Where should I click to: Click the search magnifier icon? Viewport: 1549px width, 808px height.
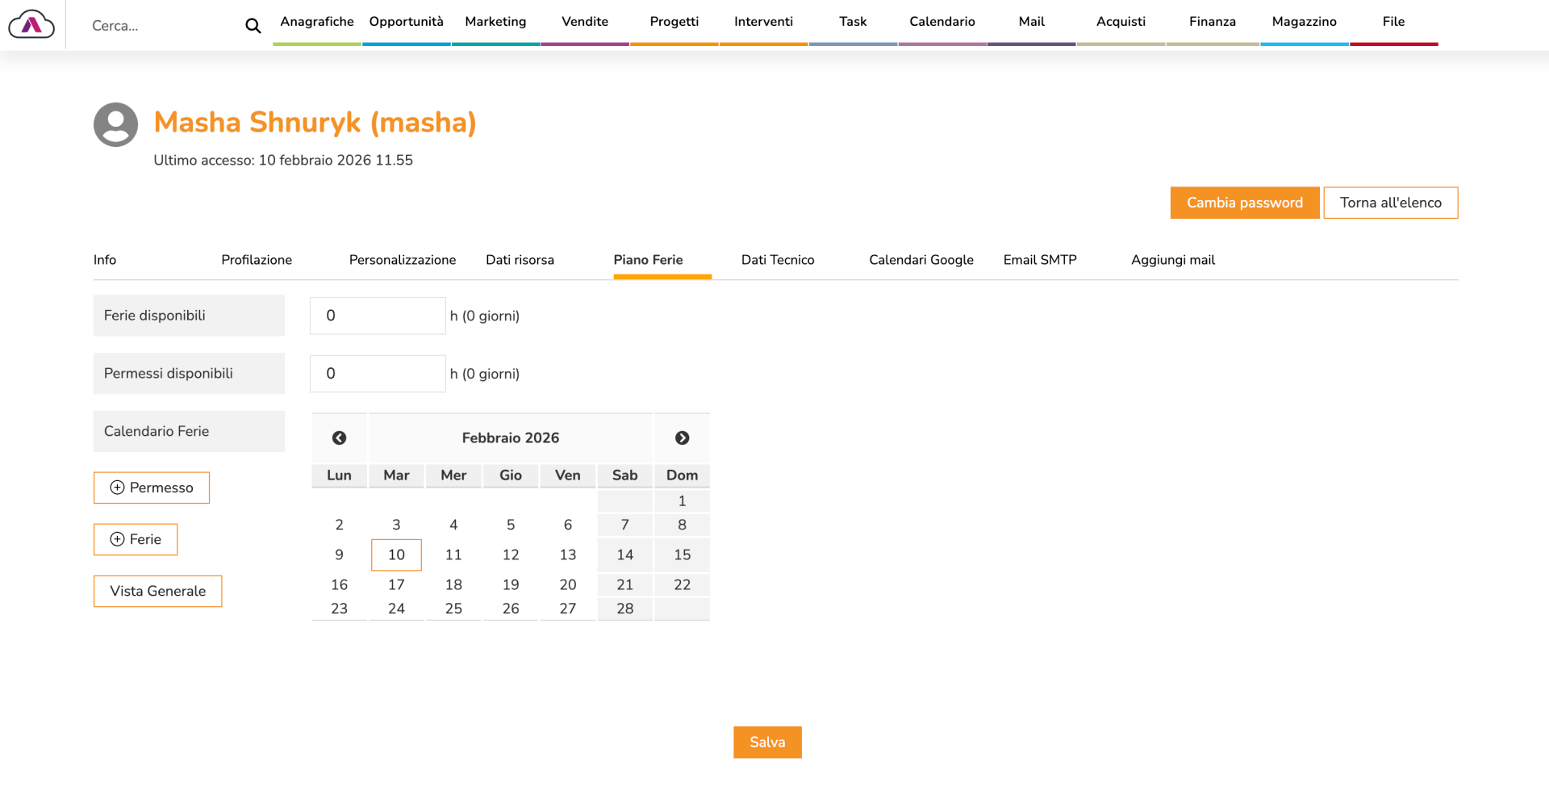click(253, 26)
